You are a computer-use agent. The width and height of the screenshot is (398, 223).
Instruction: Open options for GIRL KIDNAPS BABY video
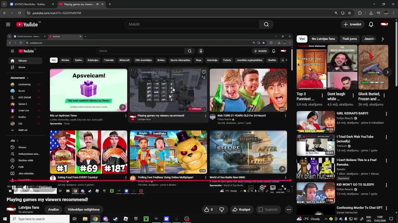tap(386, 114)
